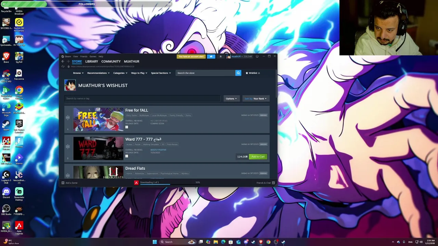Select the STORE tab
Viewport: 438px width, 246px height.
point(77,61)
